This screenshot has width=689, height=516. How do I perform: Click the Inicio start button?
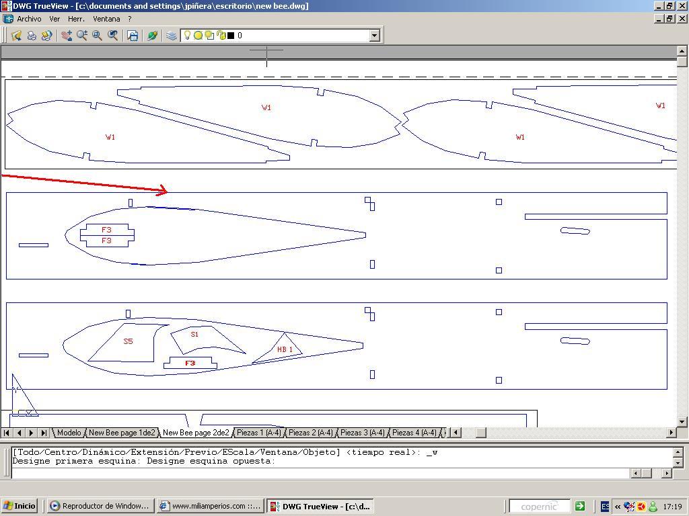point(20,506)
